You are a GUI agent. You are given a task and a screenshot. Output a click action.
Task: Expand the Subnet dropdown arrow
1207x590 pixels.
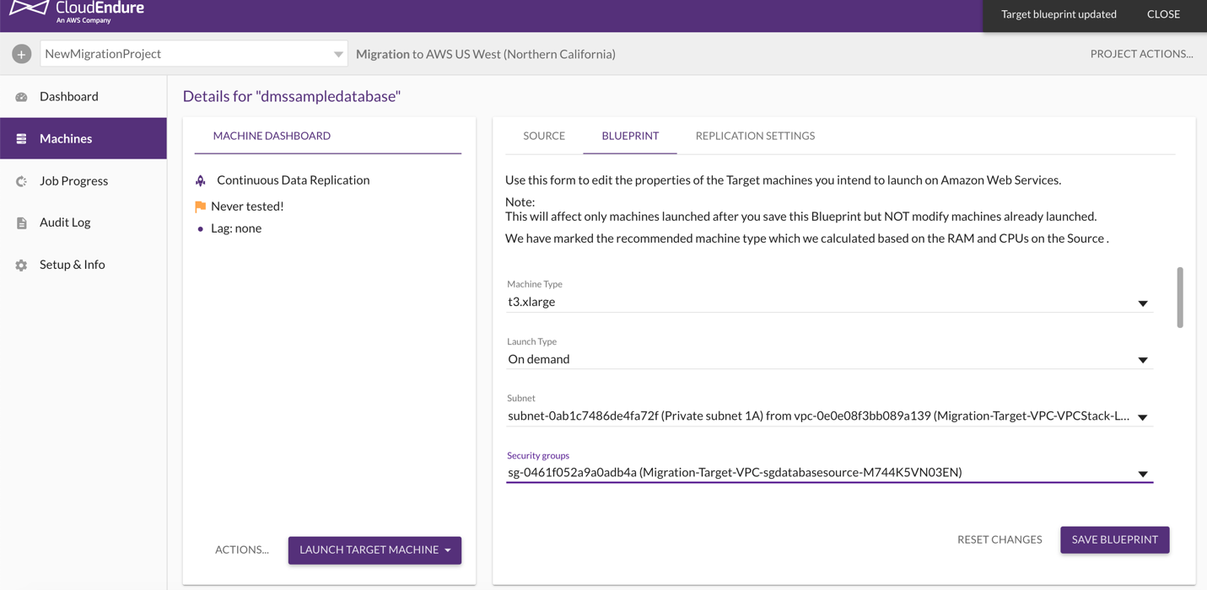click(1143, 417)
